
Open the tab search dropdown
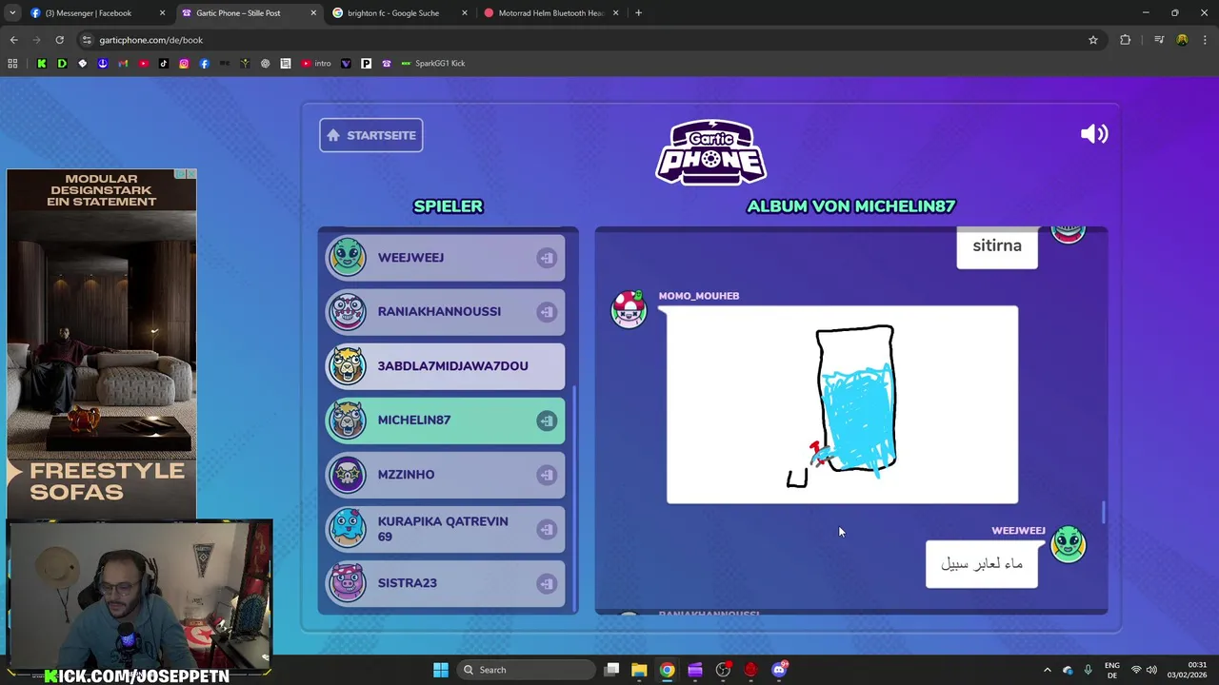(11, 13)
